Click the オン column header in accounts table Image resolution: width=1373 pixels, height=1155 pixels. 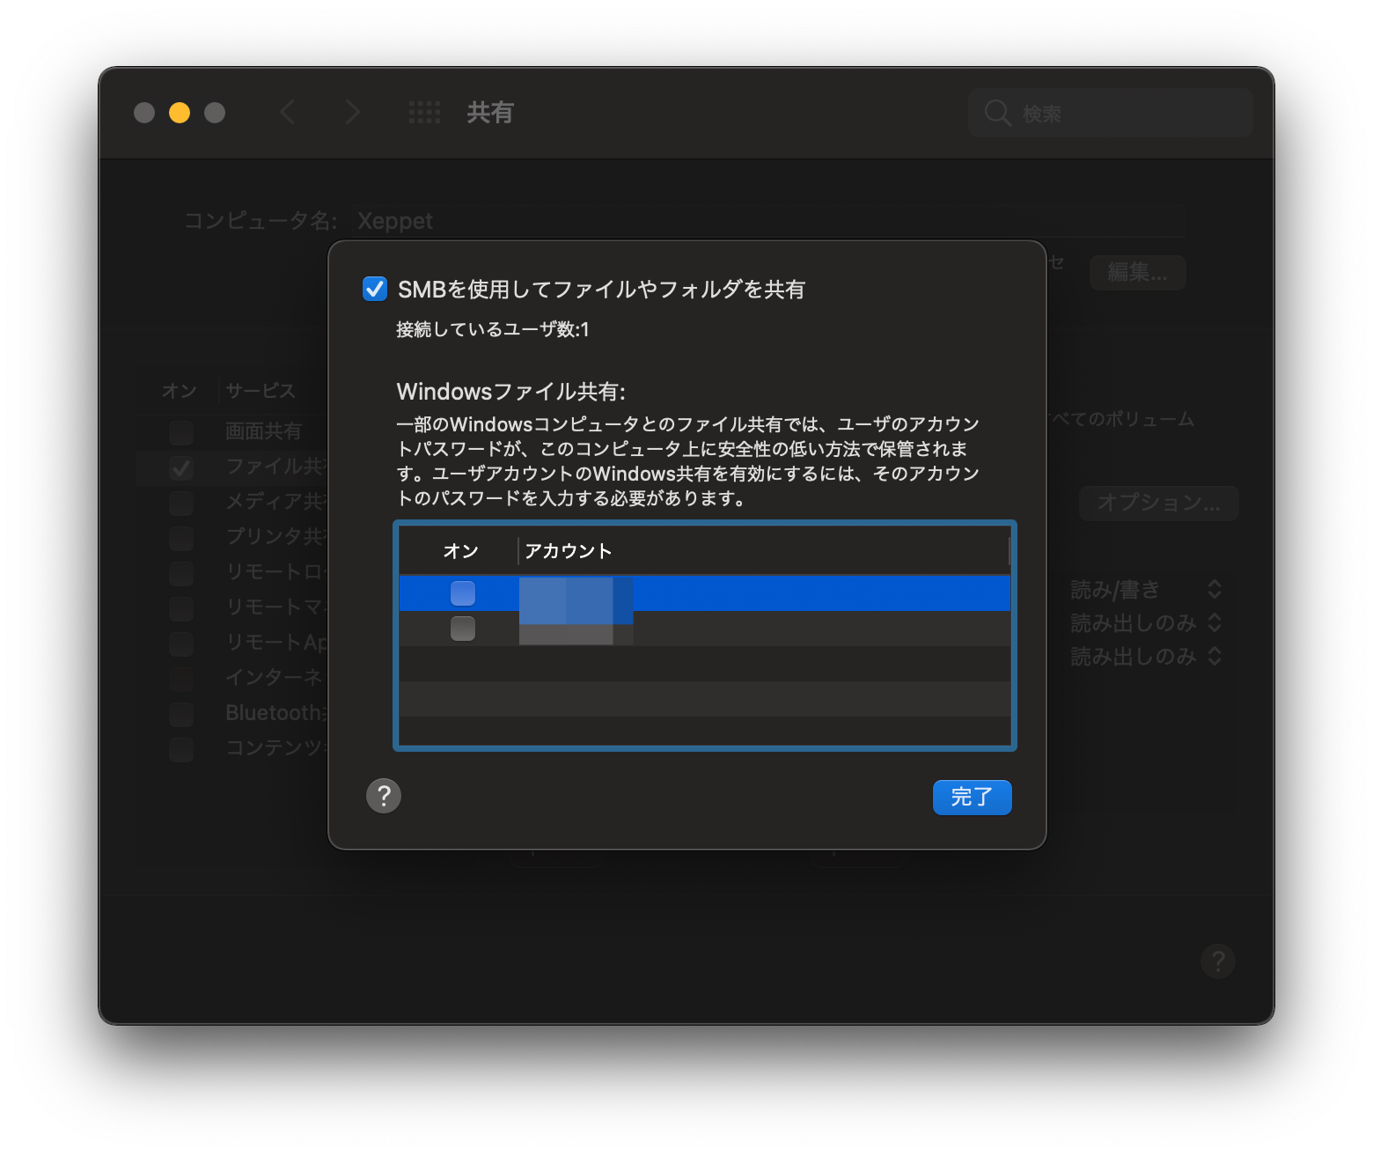pos(460,551)
